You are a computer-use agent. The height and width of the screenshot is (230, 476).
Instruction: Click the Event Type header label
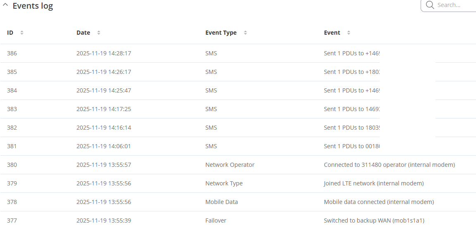click(221, 33)
